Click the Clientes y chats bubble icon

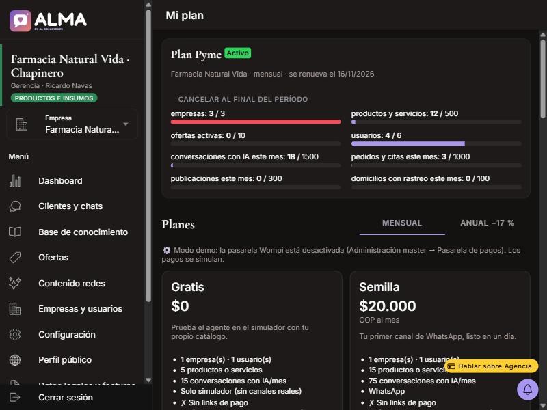[x=14, y=206]
